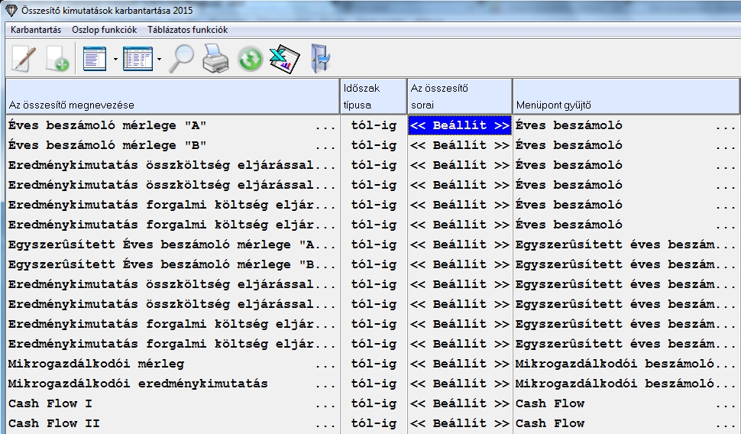Refresh list with green arrows icon
This screenshot has height=434, width=741.
point(250,59)
